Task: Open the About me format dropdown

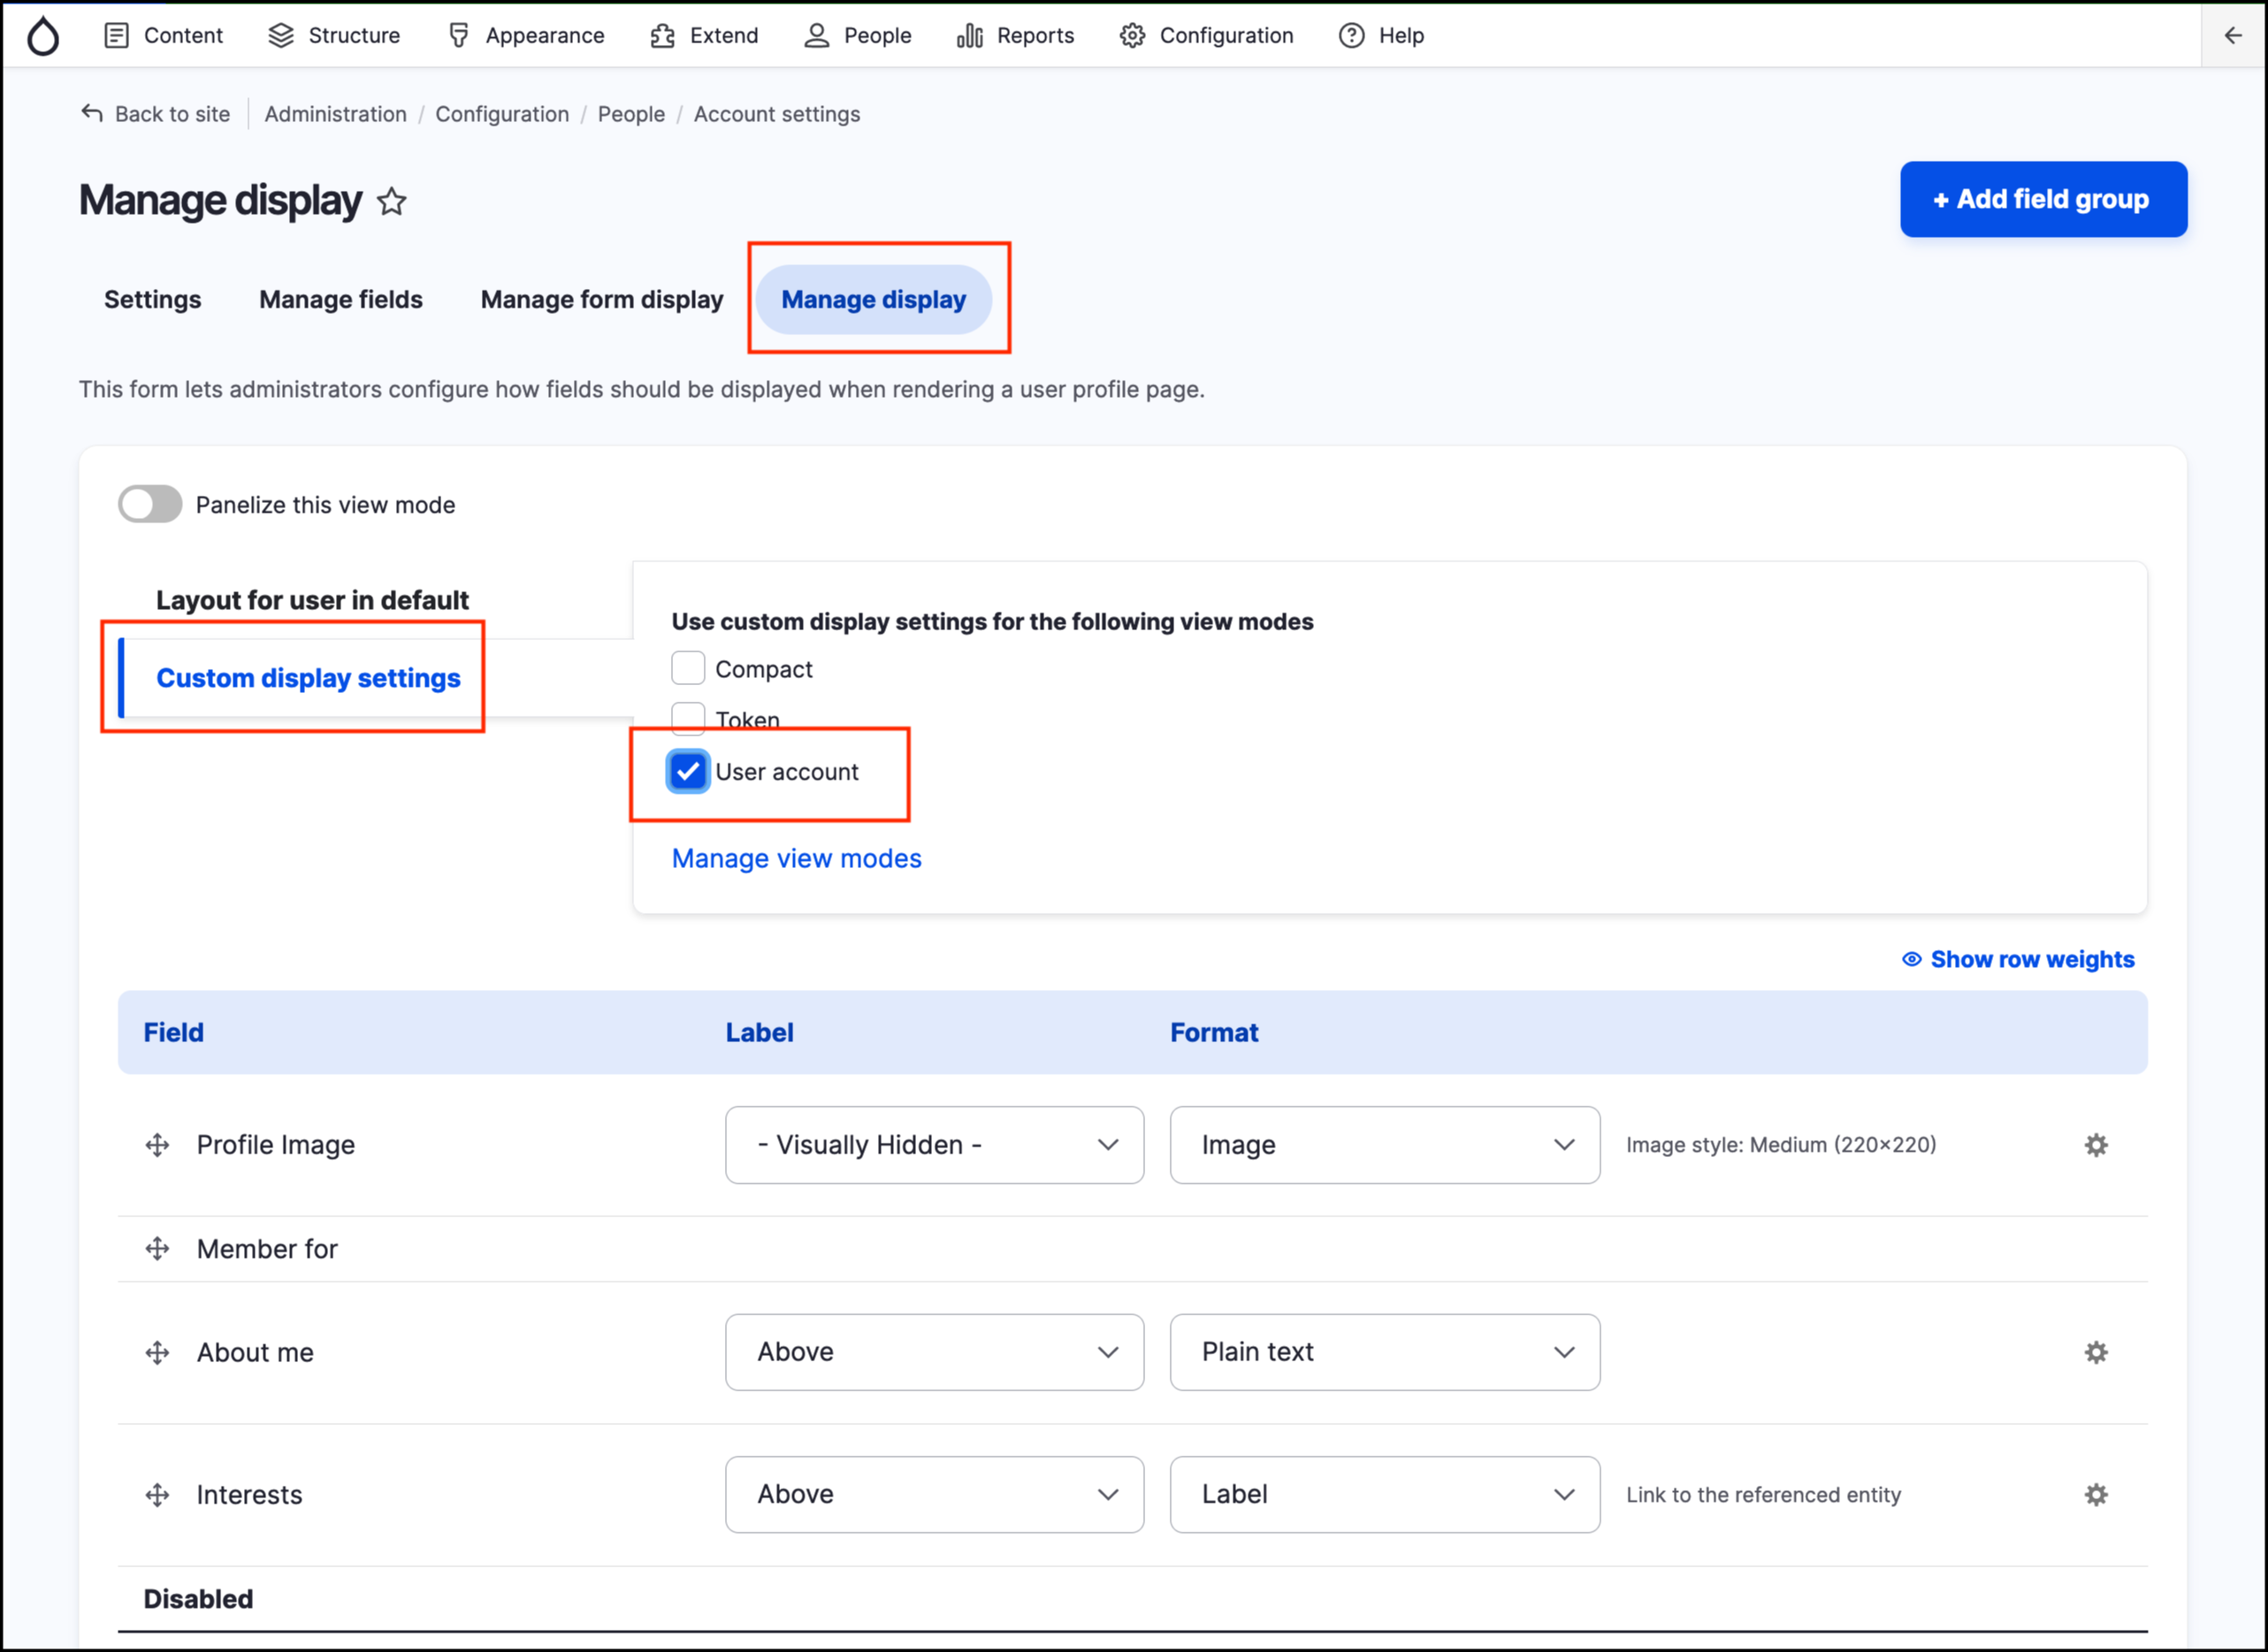Action: 1385,1352
